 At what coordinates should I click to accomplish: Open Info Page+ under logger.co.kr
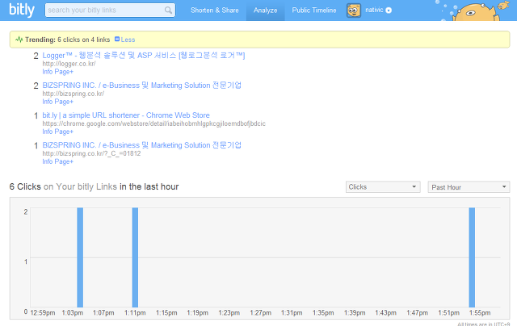[58, 72]
